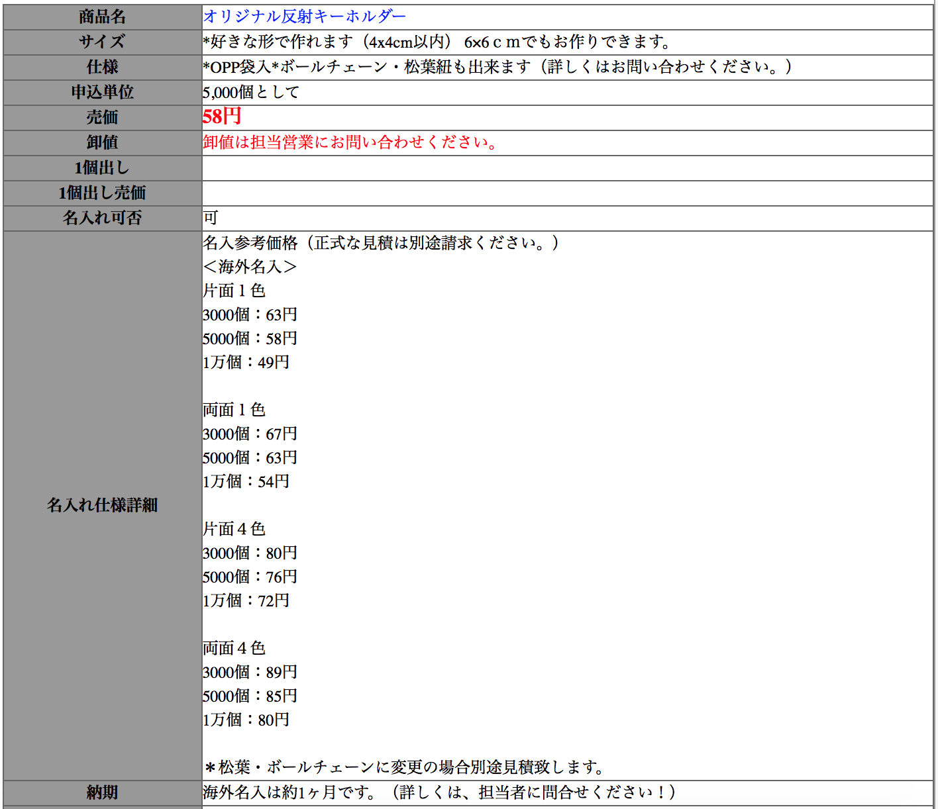This screenshot has width=938, height=809.
Task: Click the 3000個：80円 line
Action: (250, 553)
